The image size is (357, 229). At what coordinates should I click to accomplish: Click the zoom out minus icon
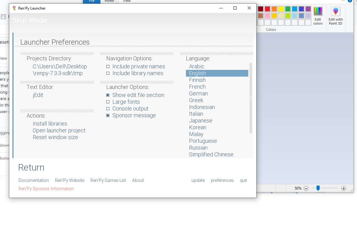pyautogui.click(x=306, y=188)
